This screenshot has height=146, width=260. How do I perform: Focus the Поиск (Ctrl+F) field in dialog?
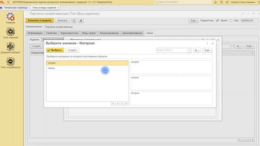tap(172, 50)
